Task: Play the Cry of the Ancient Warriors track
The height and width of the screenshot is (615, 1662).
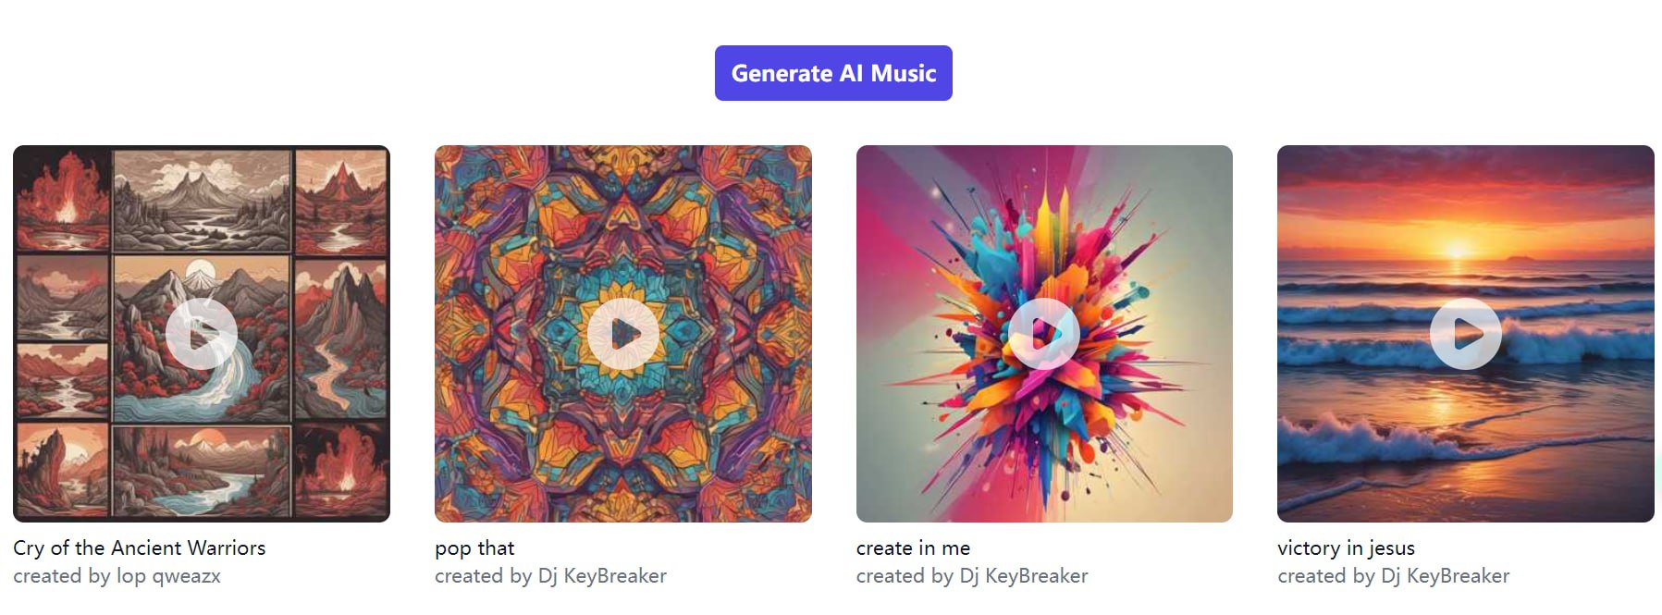Action: click(x=202, y=334)
